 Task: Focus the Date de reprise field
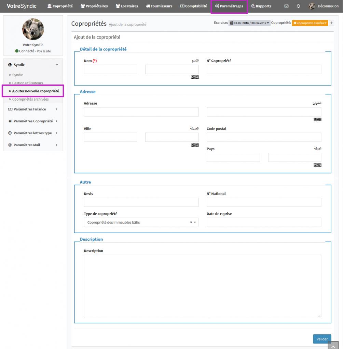click(264, 222)
